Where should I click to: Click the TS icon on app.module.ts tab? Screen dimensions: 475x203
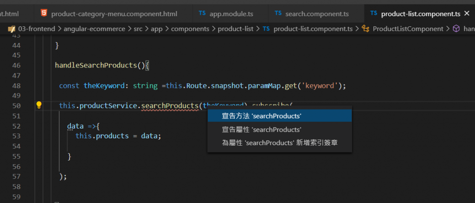[x=202, y=13]
